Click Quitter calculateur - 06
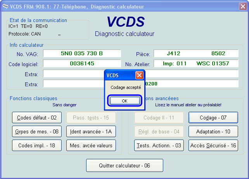 click(124, 165)
